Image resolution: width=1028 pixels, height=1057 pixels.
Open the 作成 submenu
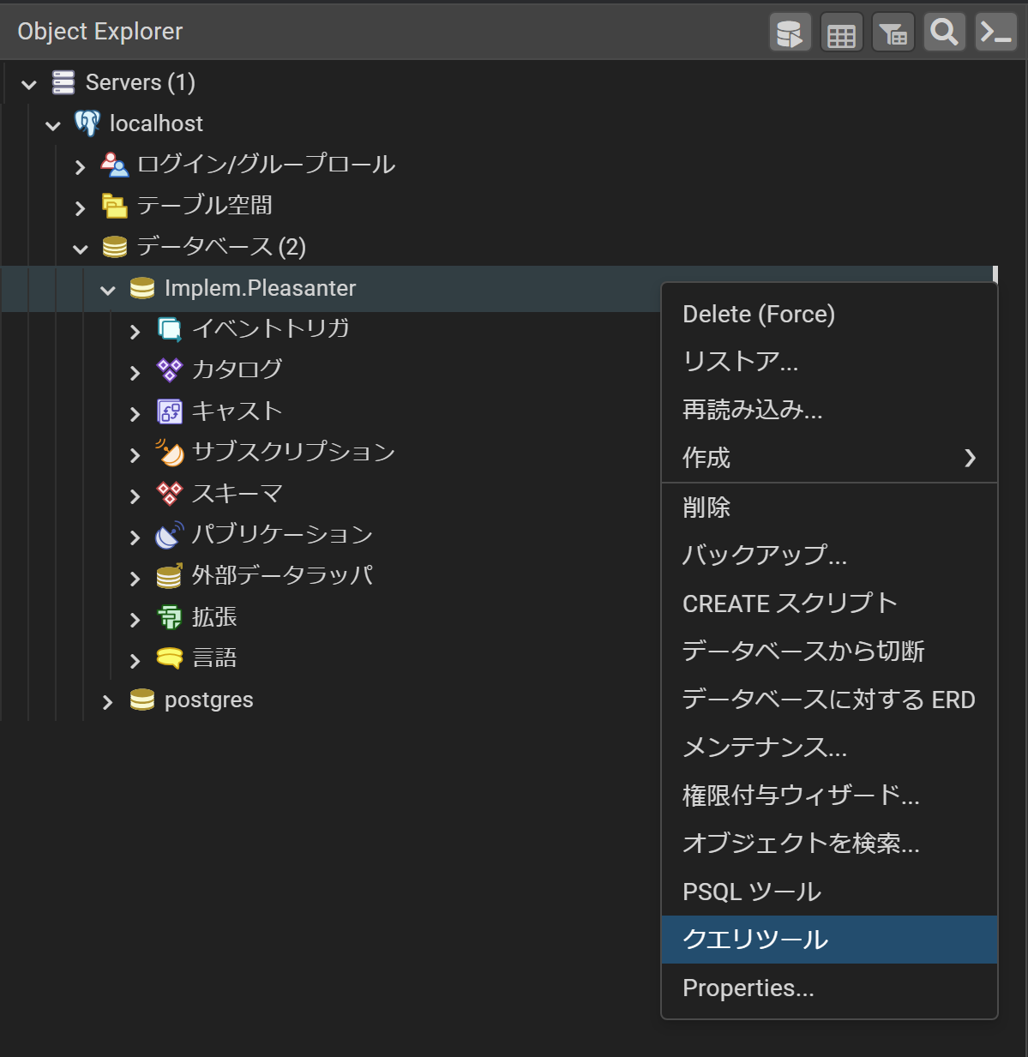tap(829, 458)
